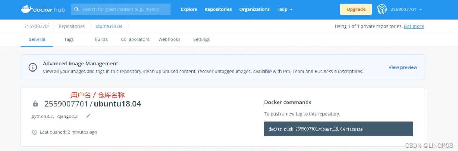The height and width of the screenshot is (151, 458).
Task: Click the pencil icon to edit the description
Action: point(88,116)
